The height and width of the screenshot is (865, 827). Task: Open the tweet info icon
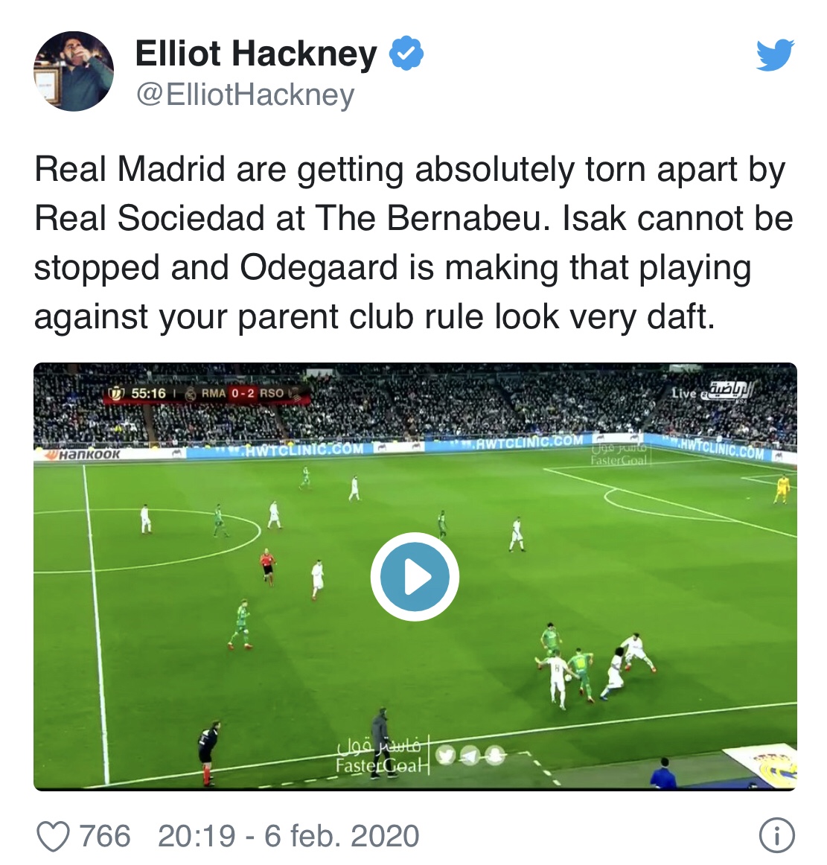pos(777,836)
